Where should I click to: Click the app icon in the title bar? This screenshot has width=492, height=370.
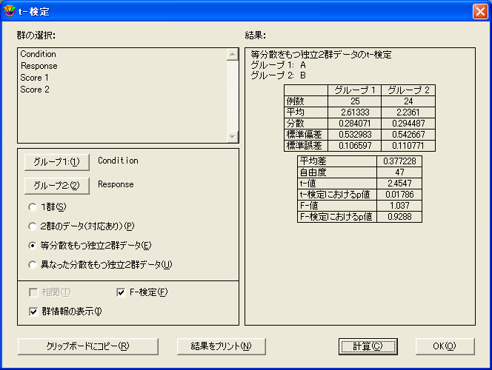click(10, 11)
